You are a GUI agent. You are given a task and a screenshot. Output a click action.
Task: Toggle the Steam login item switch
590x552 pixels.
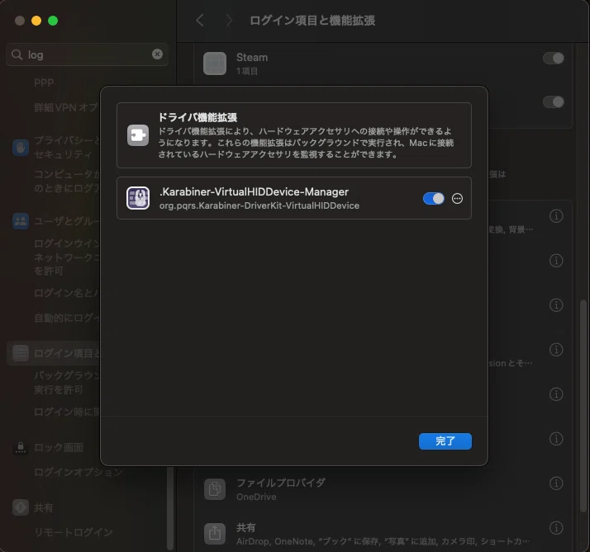coord(553,59)
